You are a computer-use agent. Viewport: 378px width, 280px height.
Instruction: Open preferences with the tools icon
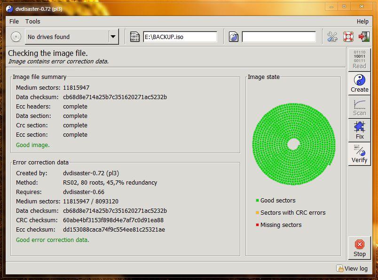(x=332, y=37)
